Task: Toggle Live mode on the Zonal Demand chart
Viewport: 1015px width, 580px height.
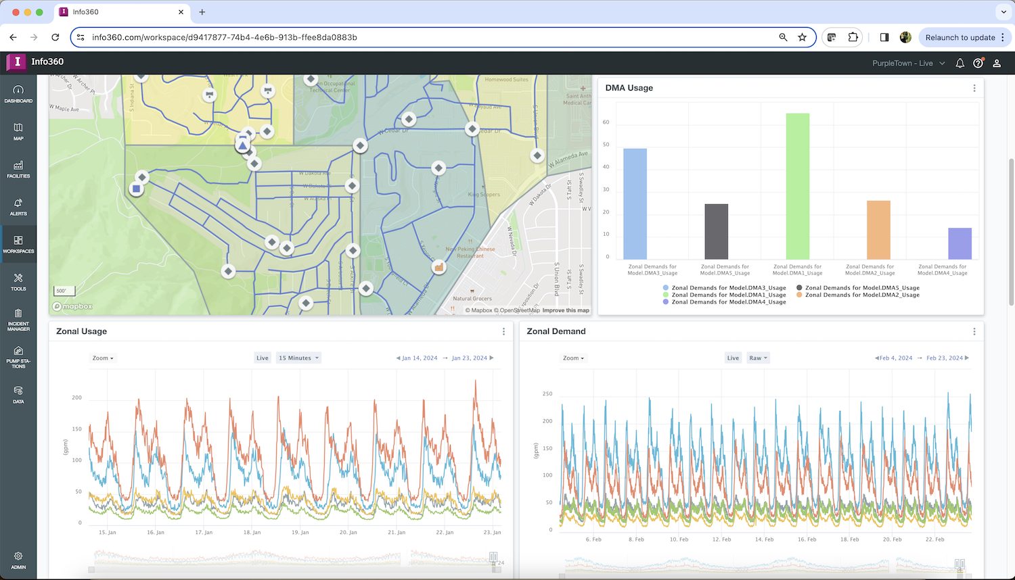Action: pyautogui.click(x=733, y=358)
